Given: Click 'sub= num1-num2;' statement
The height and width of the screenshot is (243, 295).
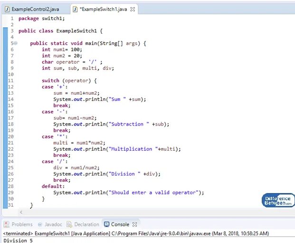Looking at the screenshot, I should [75, 118].
